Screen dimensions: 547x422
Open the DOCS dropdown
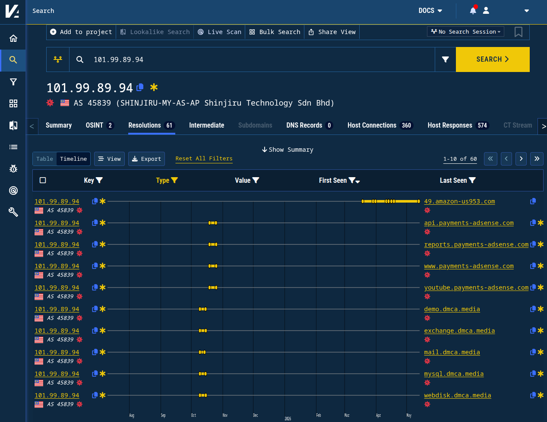(430, 10)
